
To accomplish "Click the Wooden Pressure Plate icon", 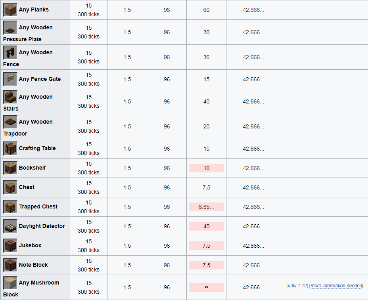I will click(x=10, y=28).
